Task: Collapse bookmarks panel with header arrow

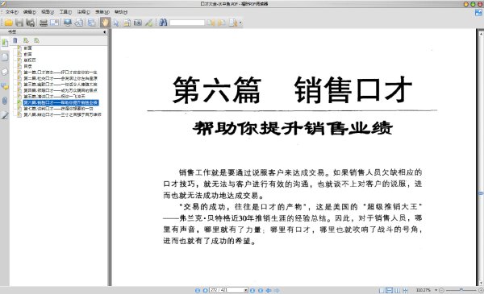Action: click(x=104, y=31)
